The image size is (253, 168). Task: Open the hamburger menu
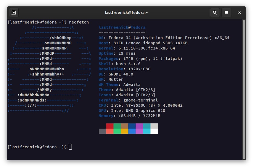226,13
